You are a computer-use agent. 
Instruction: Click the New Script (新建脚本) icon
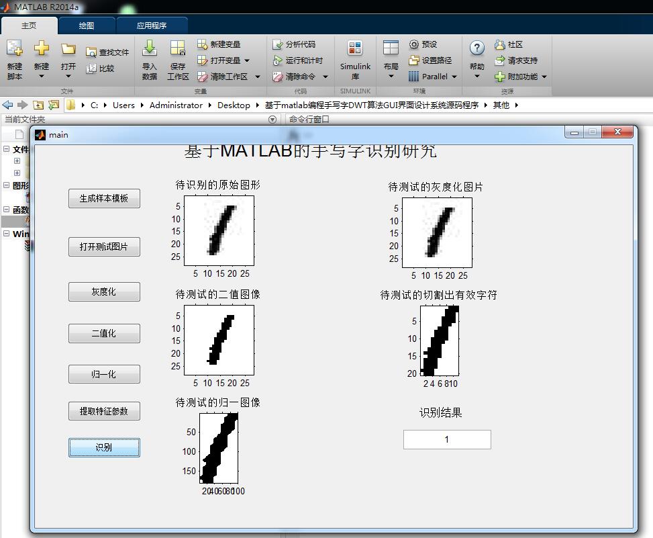[15, 49]
